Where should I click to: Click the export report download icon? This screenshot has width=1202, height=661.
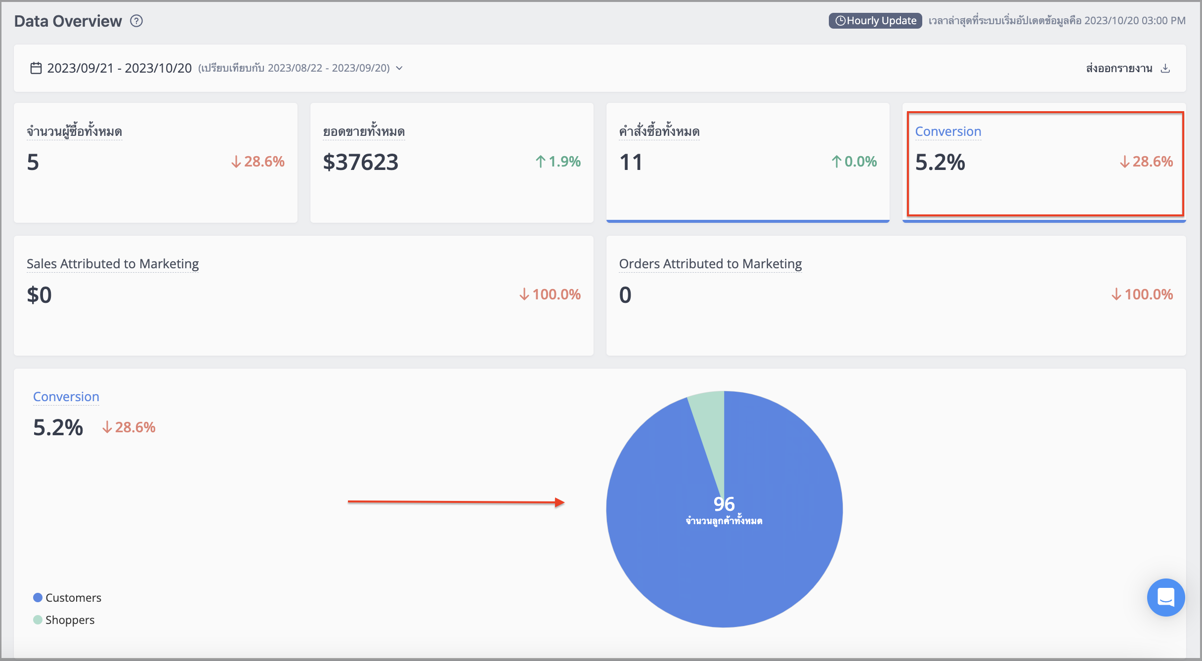coord(1165,68)
